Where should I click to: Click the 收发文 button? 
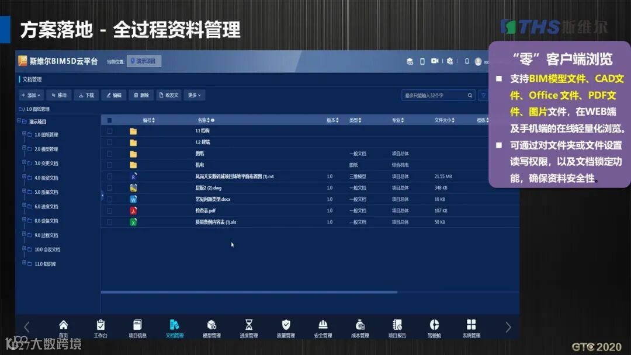coord(169,95)
